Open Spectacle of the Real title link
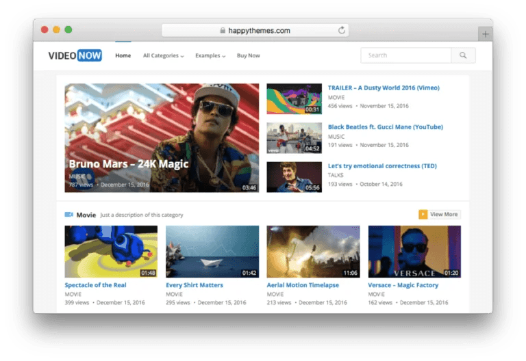 click(96, 285)
